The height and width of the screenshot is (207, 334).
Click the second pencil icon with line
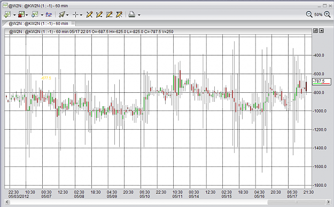pos(99,14)
